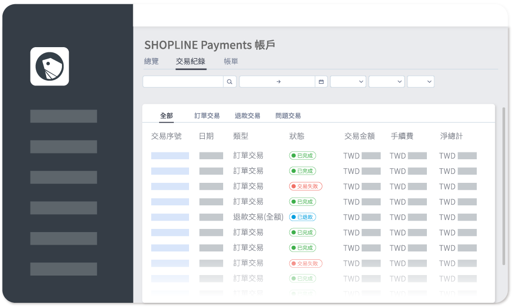The height and width of the screenshot is (307, 513).
Task: Open the 帳單 tab
Action: coord(231,61)
